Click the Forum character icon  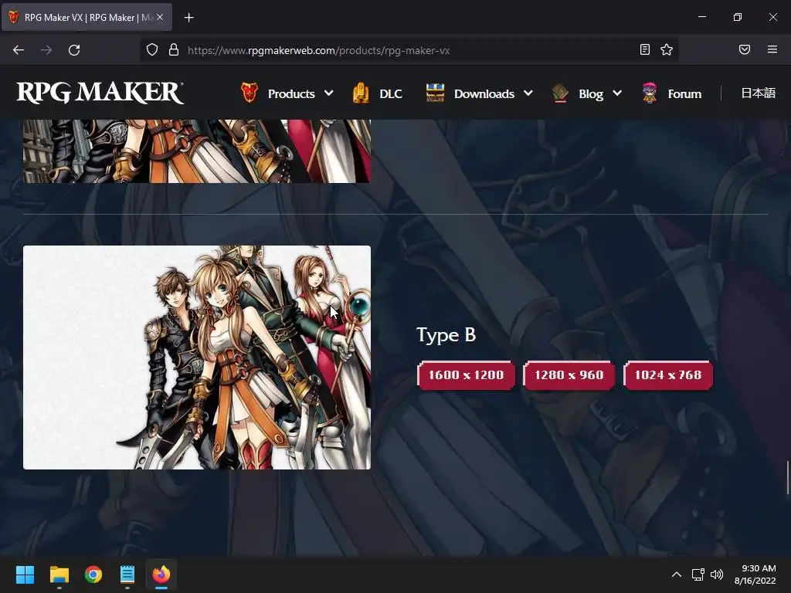pos(650,93)
